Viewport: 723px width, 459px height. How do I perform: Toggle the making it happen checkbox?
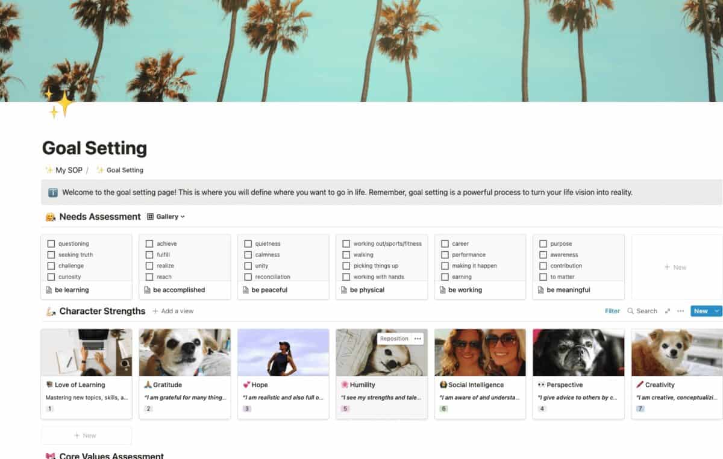click(445, 266)
